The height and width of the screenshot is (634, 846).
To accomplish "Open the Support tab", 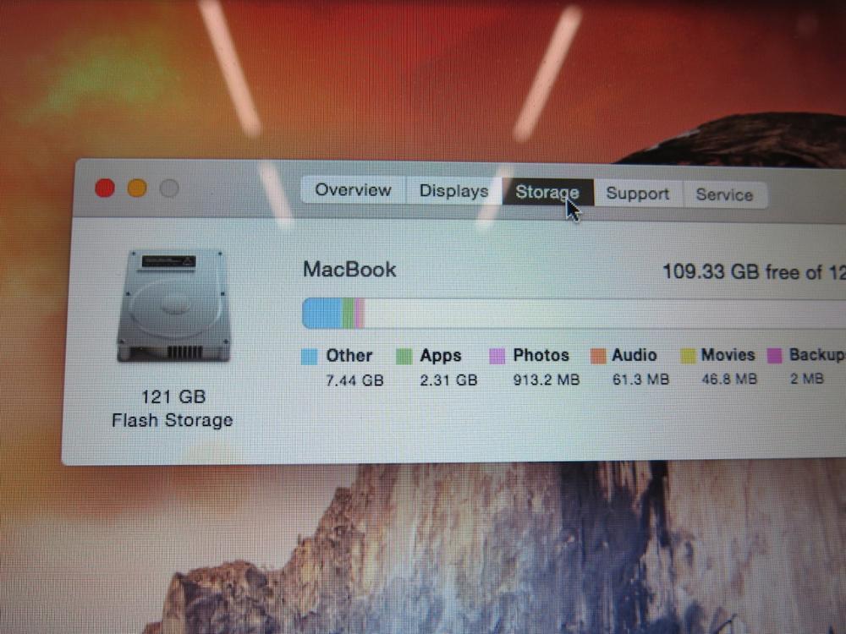I will point(638,194).
